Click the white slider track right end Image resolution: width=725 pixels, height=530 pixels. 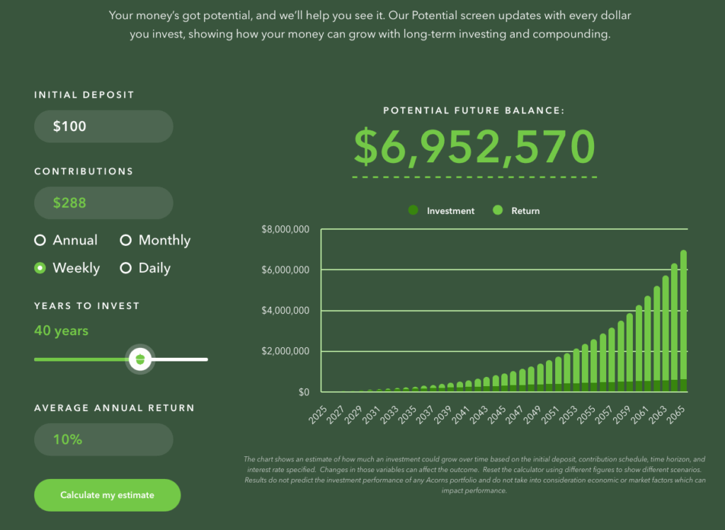[204, 359]
